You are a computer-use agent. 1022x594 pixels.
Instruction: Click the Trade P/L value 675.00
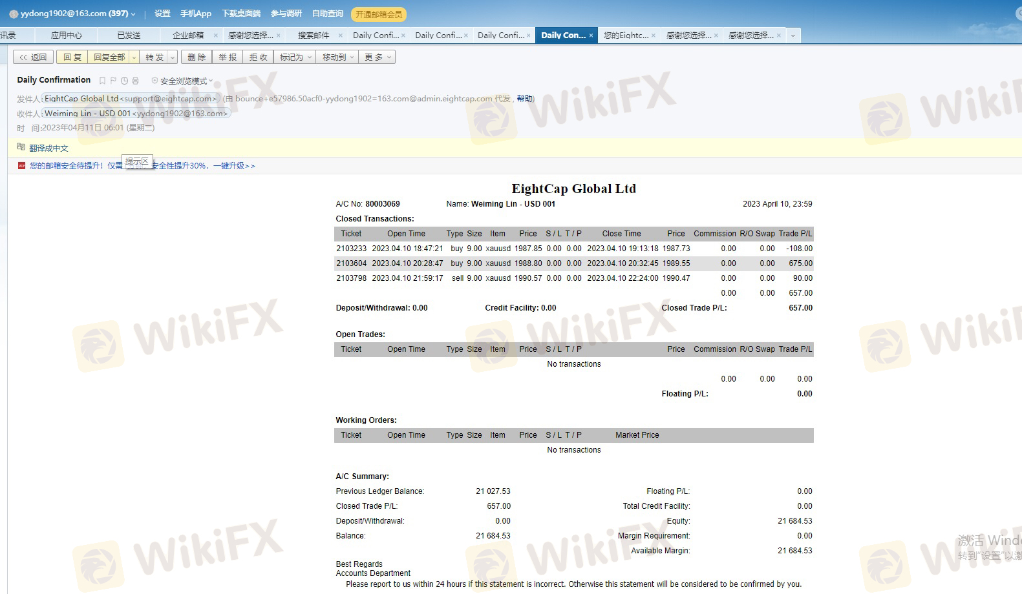(801, 263)
